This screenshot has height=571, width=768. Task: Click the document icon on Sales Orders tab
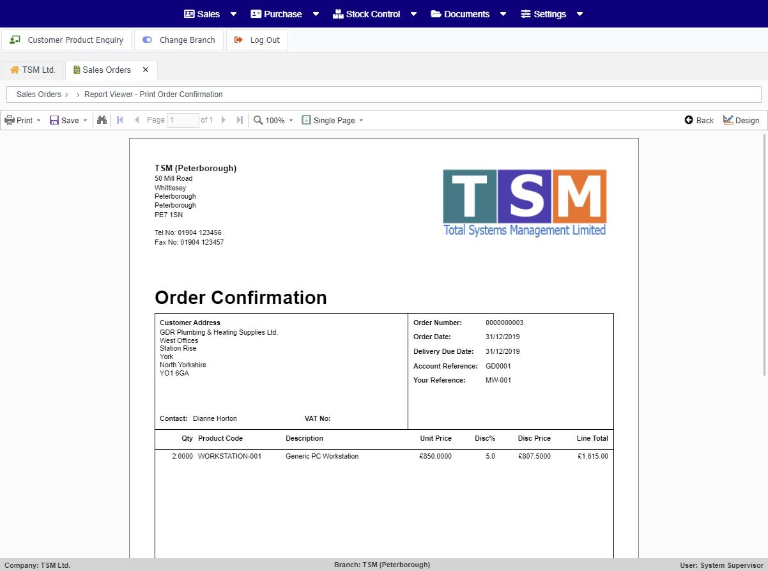pos(77,70)
